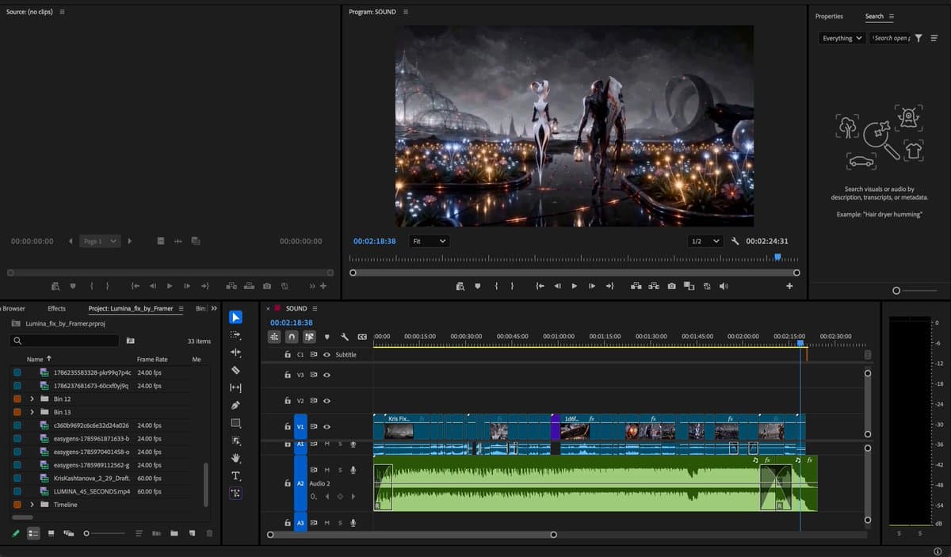
Task: Open the Search panel tab
Action: tap(874, 17)
